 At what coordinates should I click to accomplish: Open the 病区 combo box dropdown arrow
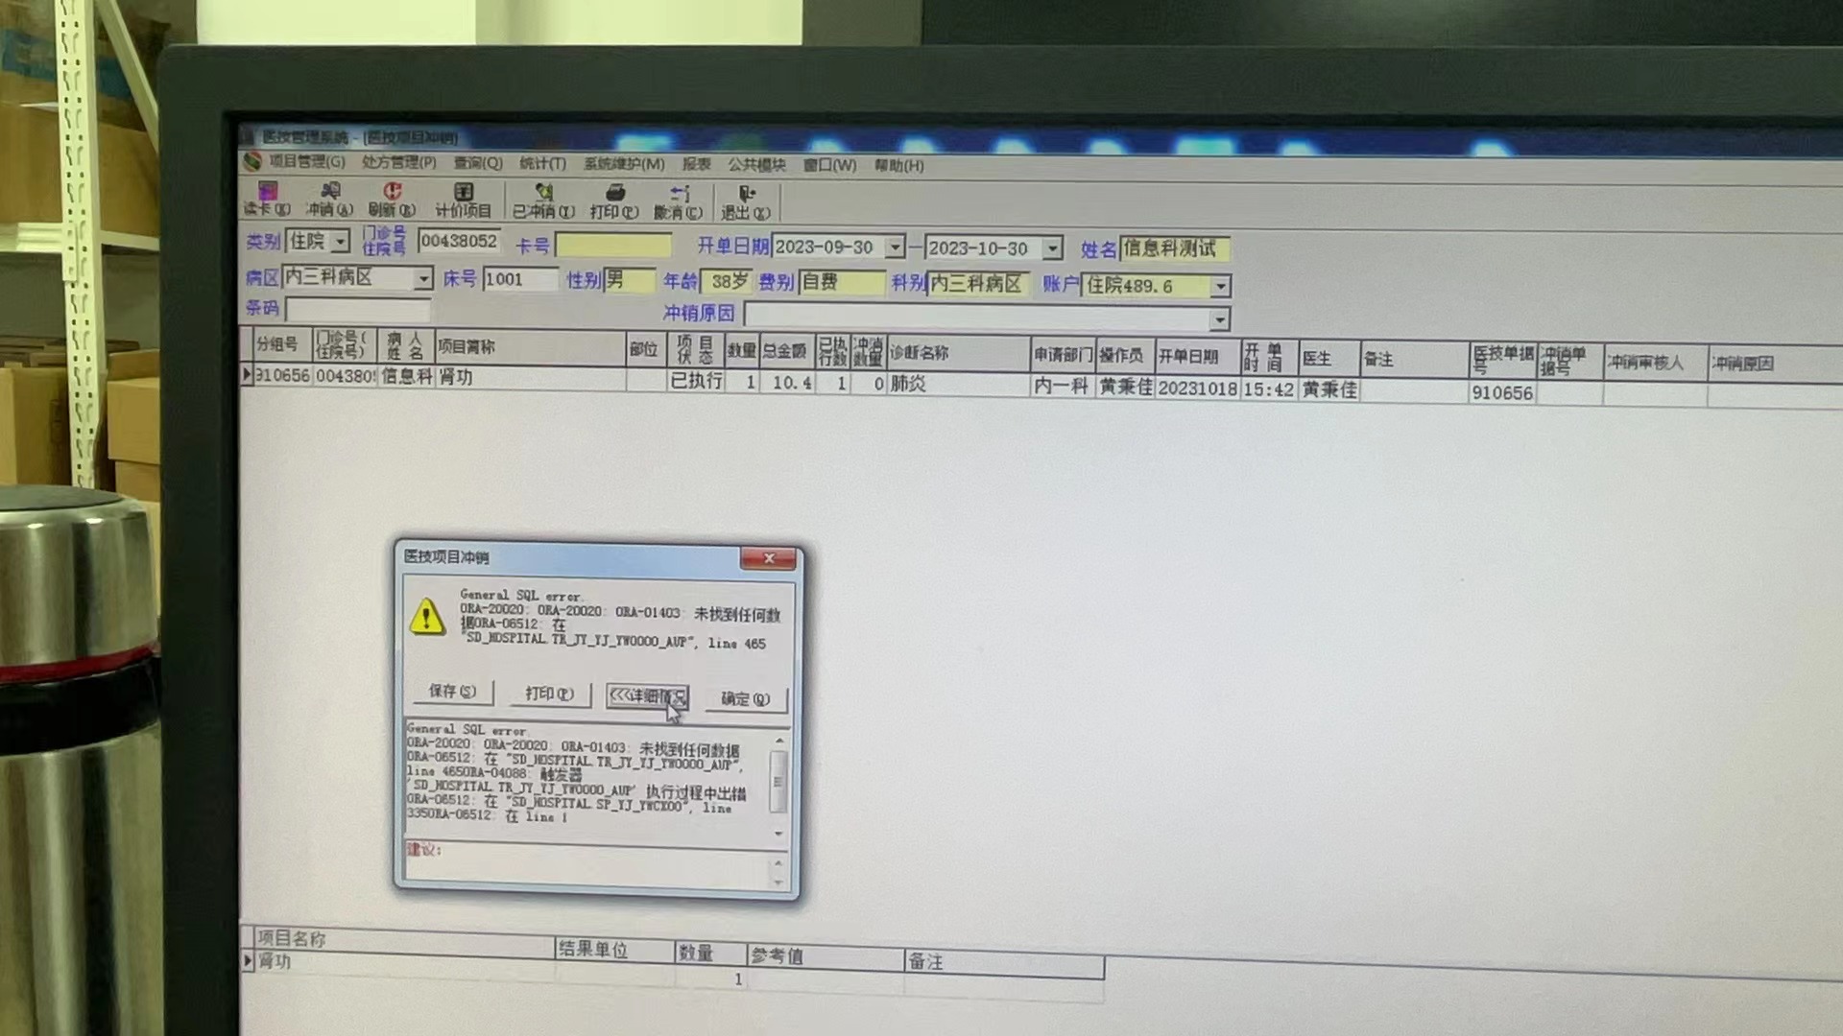422,278
